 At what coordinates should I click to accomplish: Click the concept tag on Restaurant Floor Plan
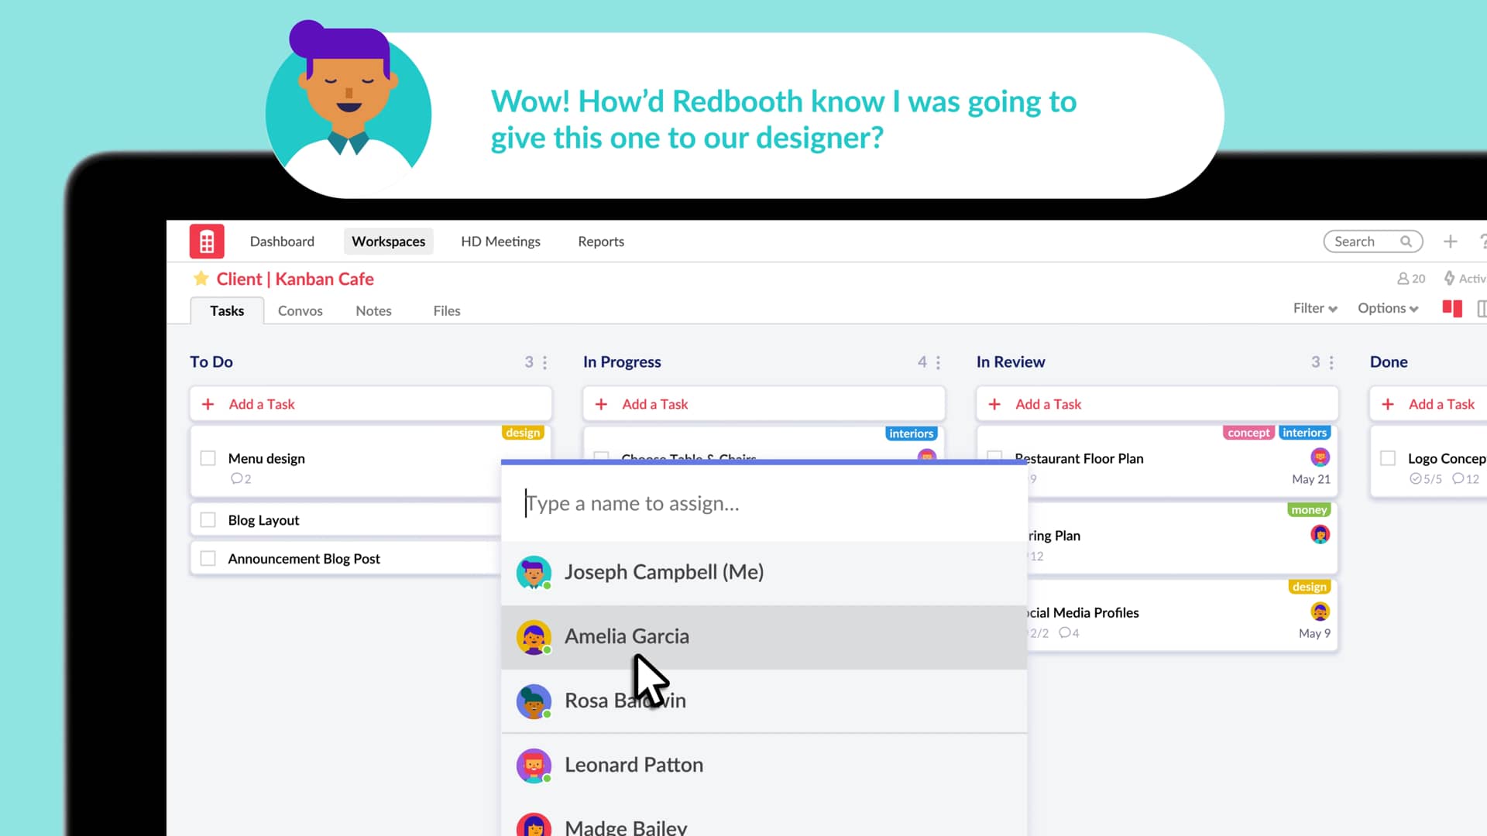[x=1248, y=433]
